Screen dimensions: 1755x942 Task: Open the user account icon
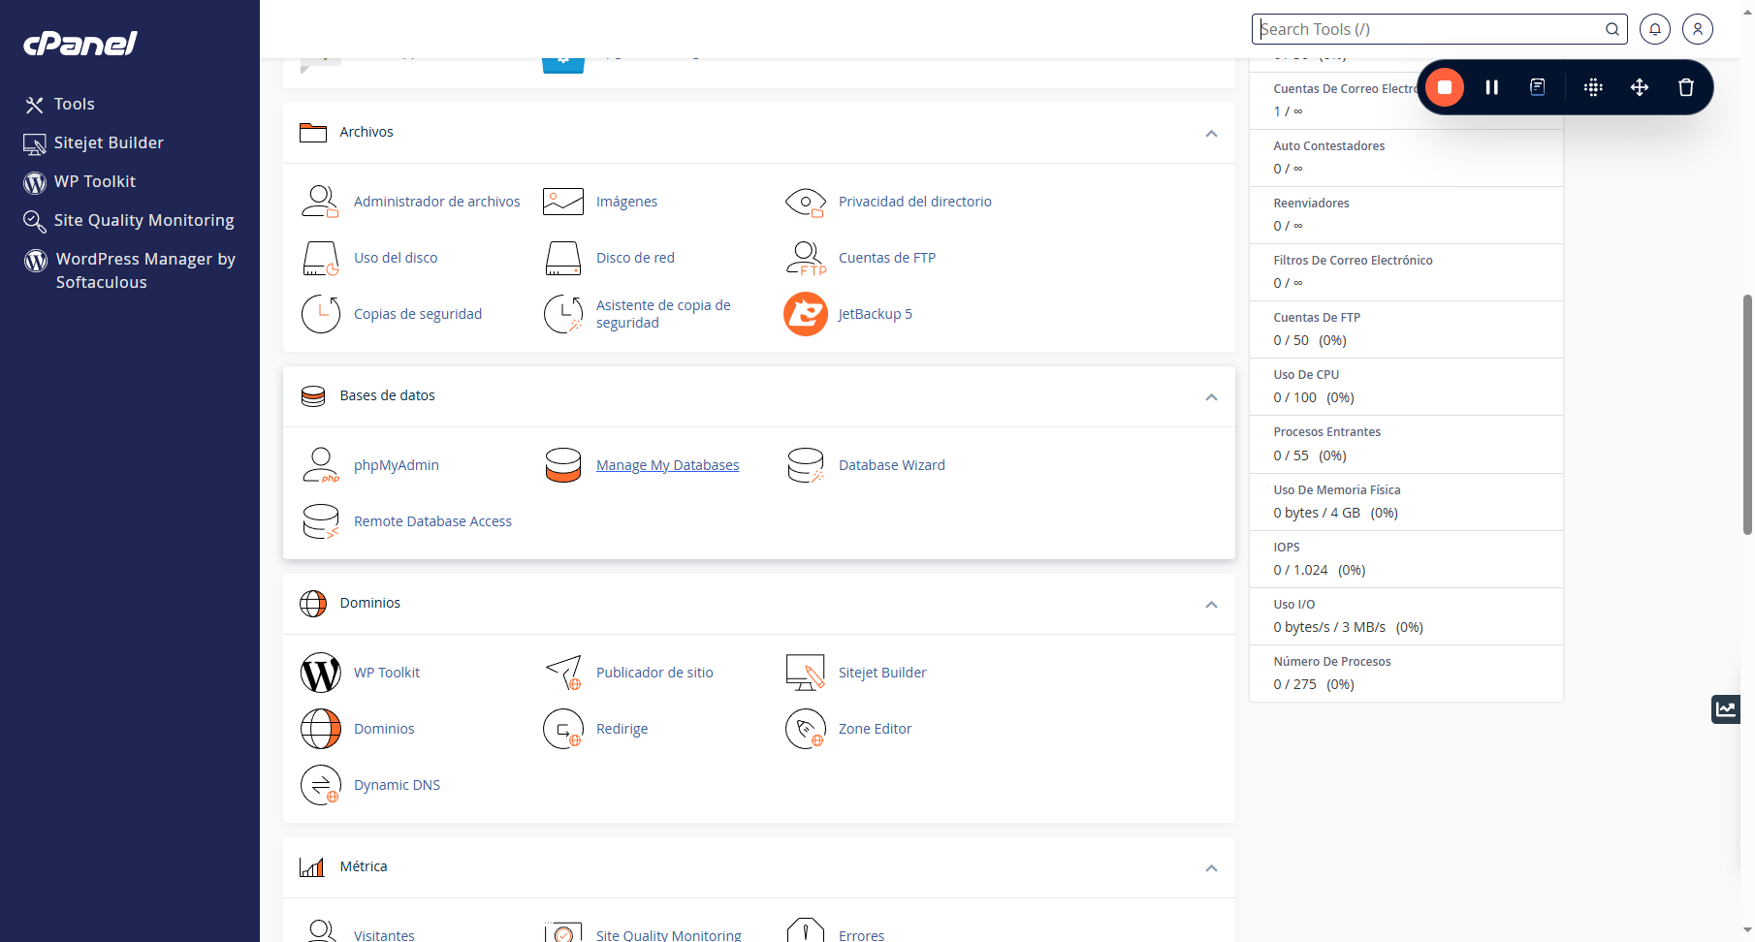click(1697, 29)
